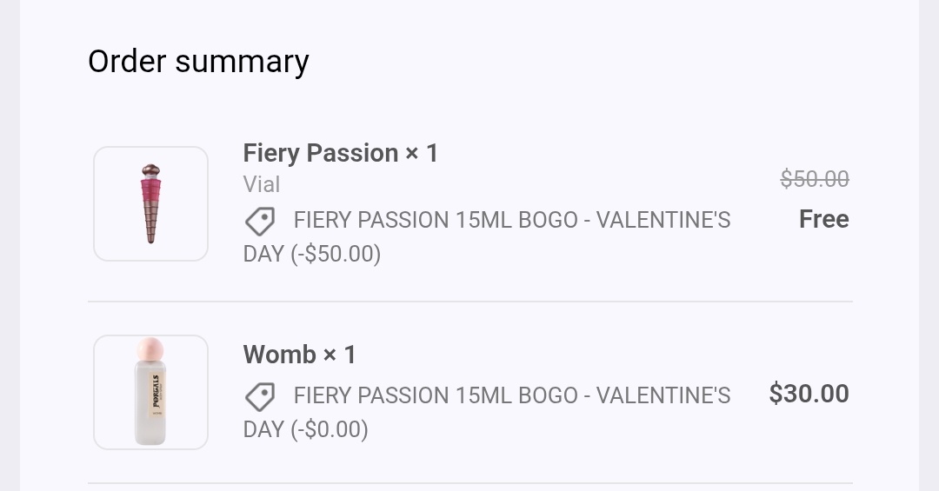Click the divider line below Fiery Passion item

(x=469, y=302)
